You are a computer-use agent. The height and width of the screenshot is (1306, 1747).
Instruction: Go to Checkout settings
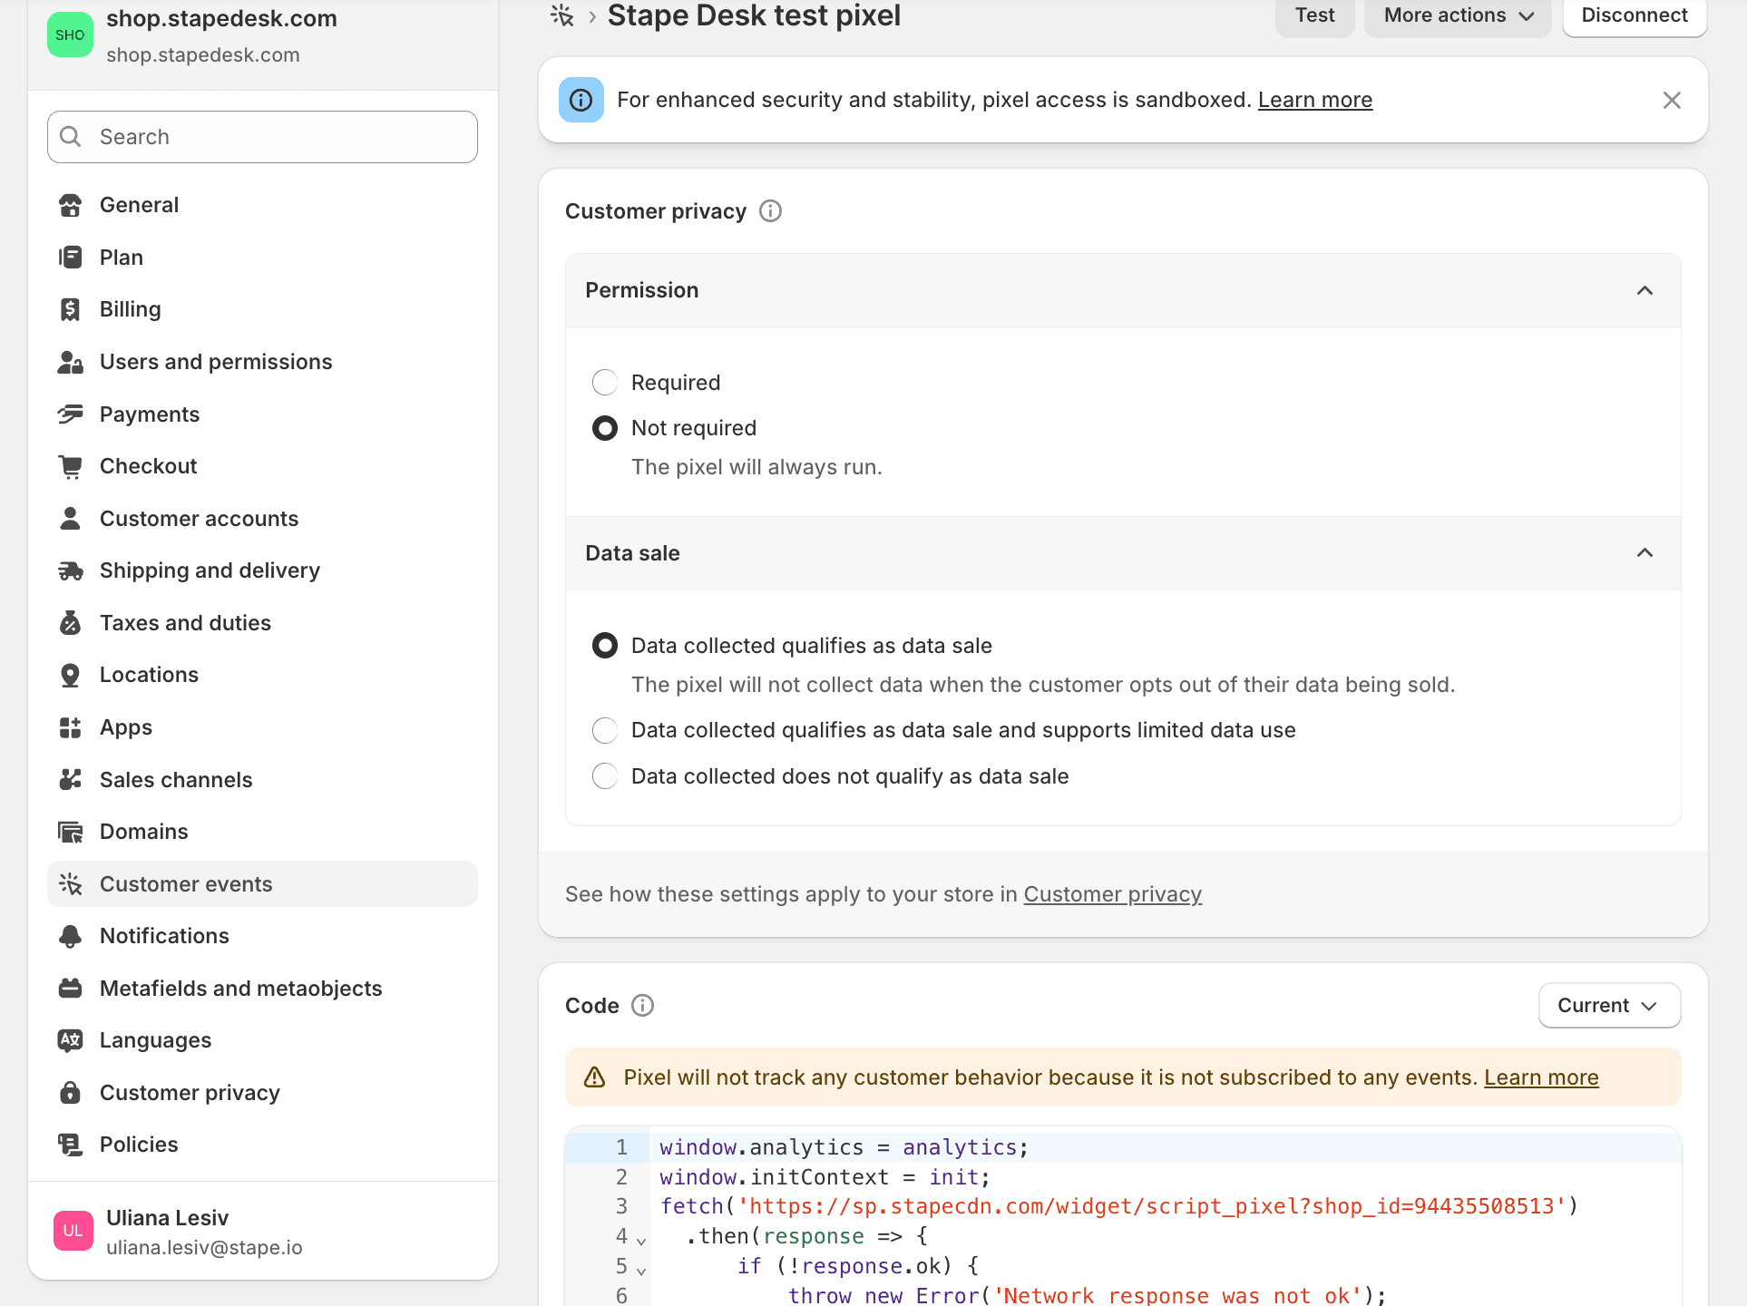[x=262, y=466]
